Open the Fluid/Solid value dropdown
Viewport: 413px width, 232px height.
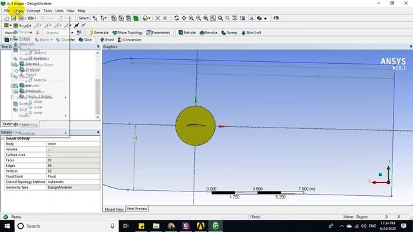(74, 177)
